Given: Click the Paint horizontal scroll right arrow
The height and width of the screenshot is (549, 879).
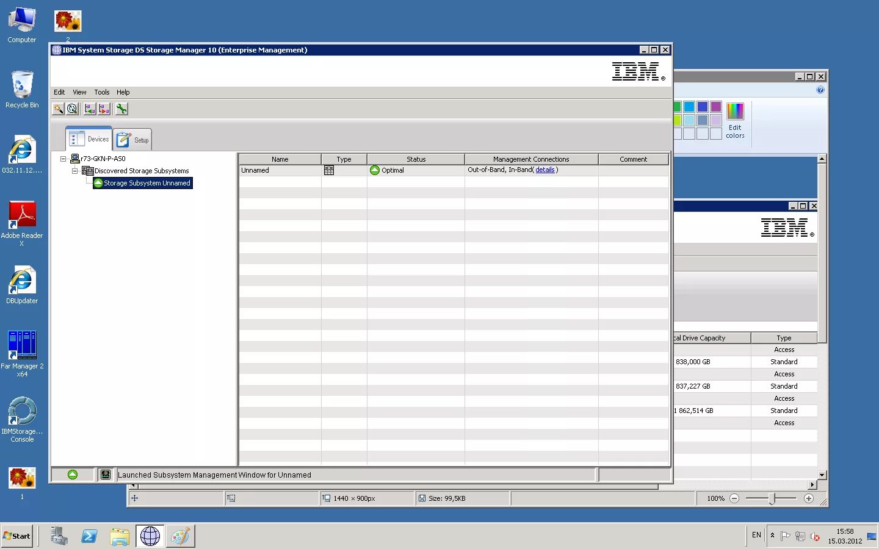Looking at the screenshot, I should (x=812, y=485).
